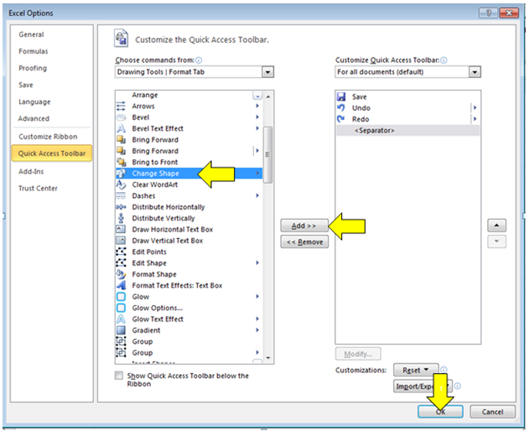Click Format Text Effects: Text Box icon
This screenshot has width=529, height=431.
[121, 286]
